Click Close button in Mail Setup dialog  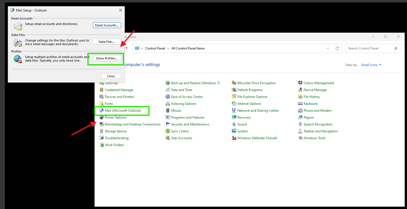coord(111,76)
